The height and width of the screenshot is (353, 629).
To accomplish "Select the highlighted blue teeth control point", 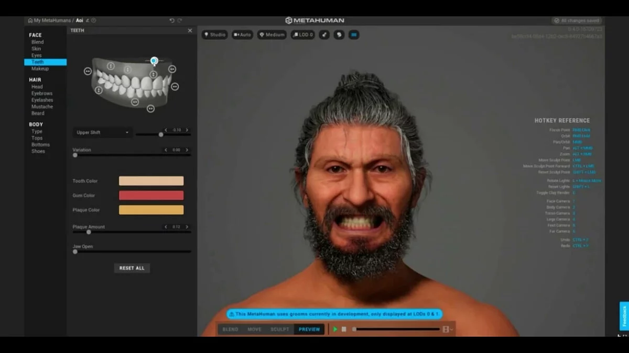I will (x=154, y=61).
